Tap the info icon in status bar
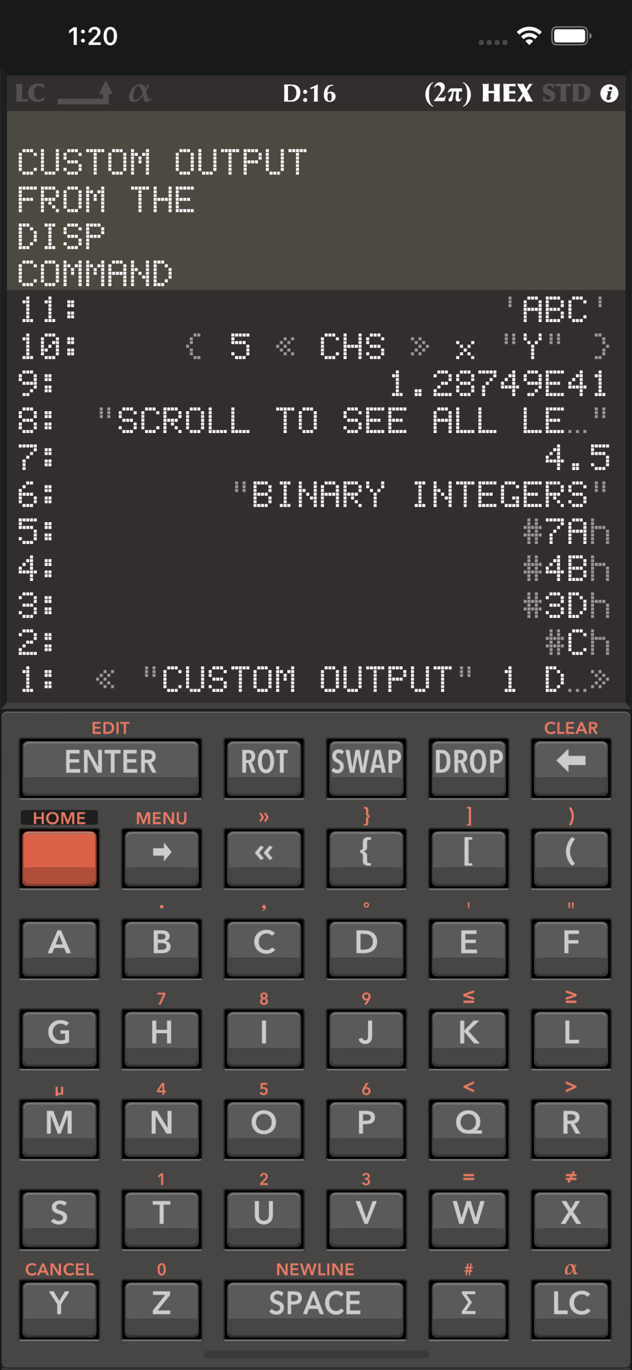This screenshot has height=1370, width=632. pos(609,93)
